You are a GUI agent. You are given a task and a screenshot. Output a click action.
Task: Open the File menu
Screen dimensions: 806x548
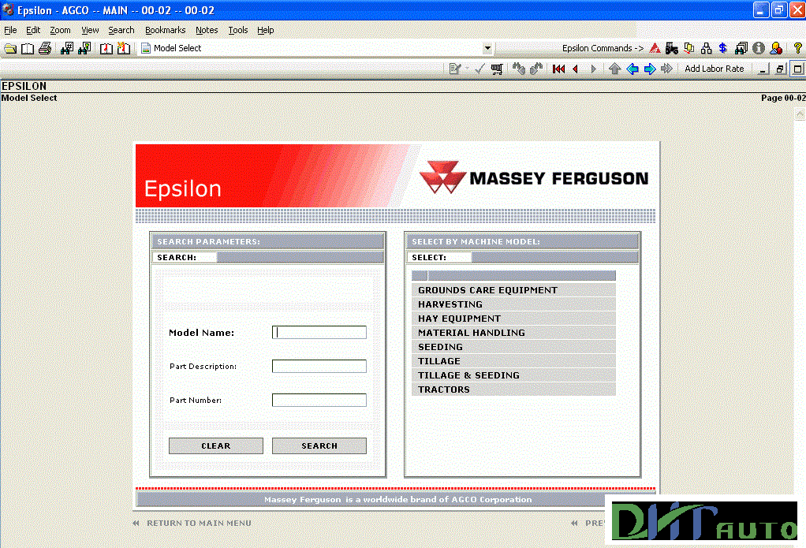coord(10,30)
